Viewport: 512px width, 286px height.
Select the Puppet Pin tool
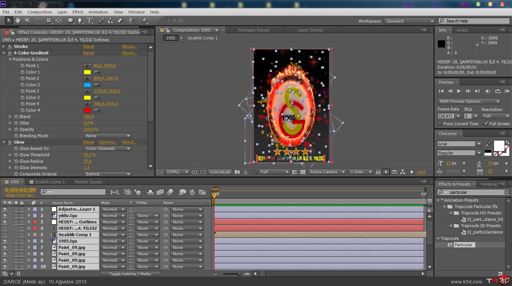coord(144,20)
